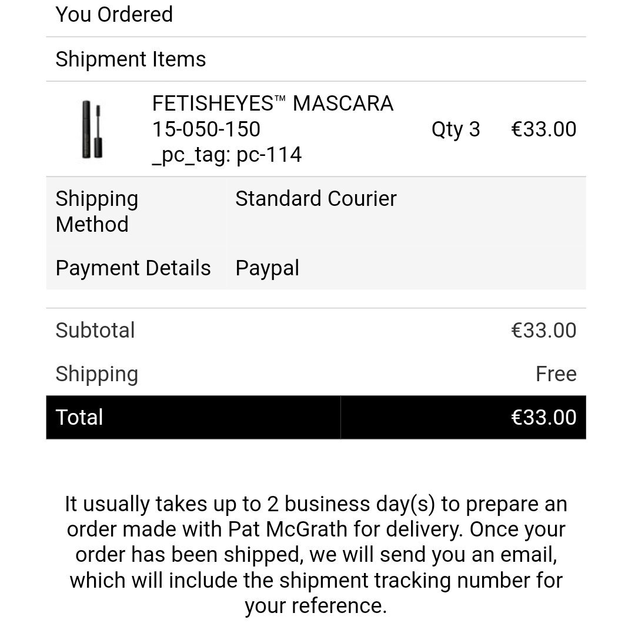Click the Shipping cost row label
Screen dimensions: 635x623
[97, 374]
